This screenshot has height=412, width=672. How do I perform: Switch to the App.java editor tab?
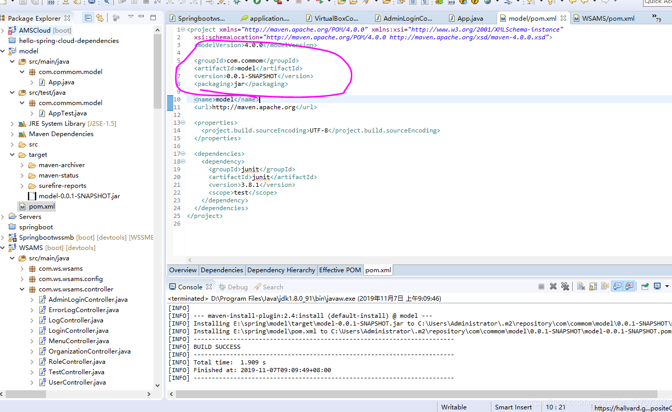tap(466, 18)
